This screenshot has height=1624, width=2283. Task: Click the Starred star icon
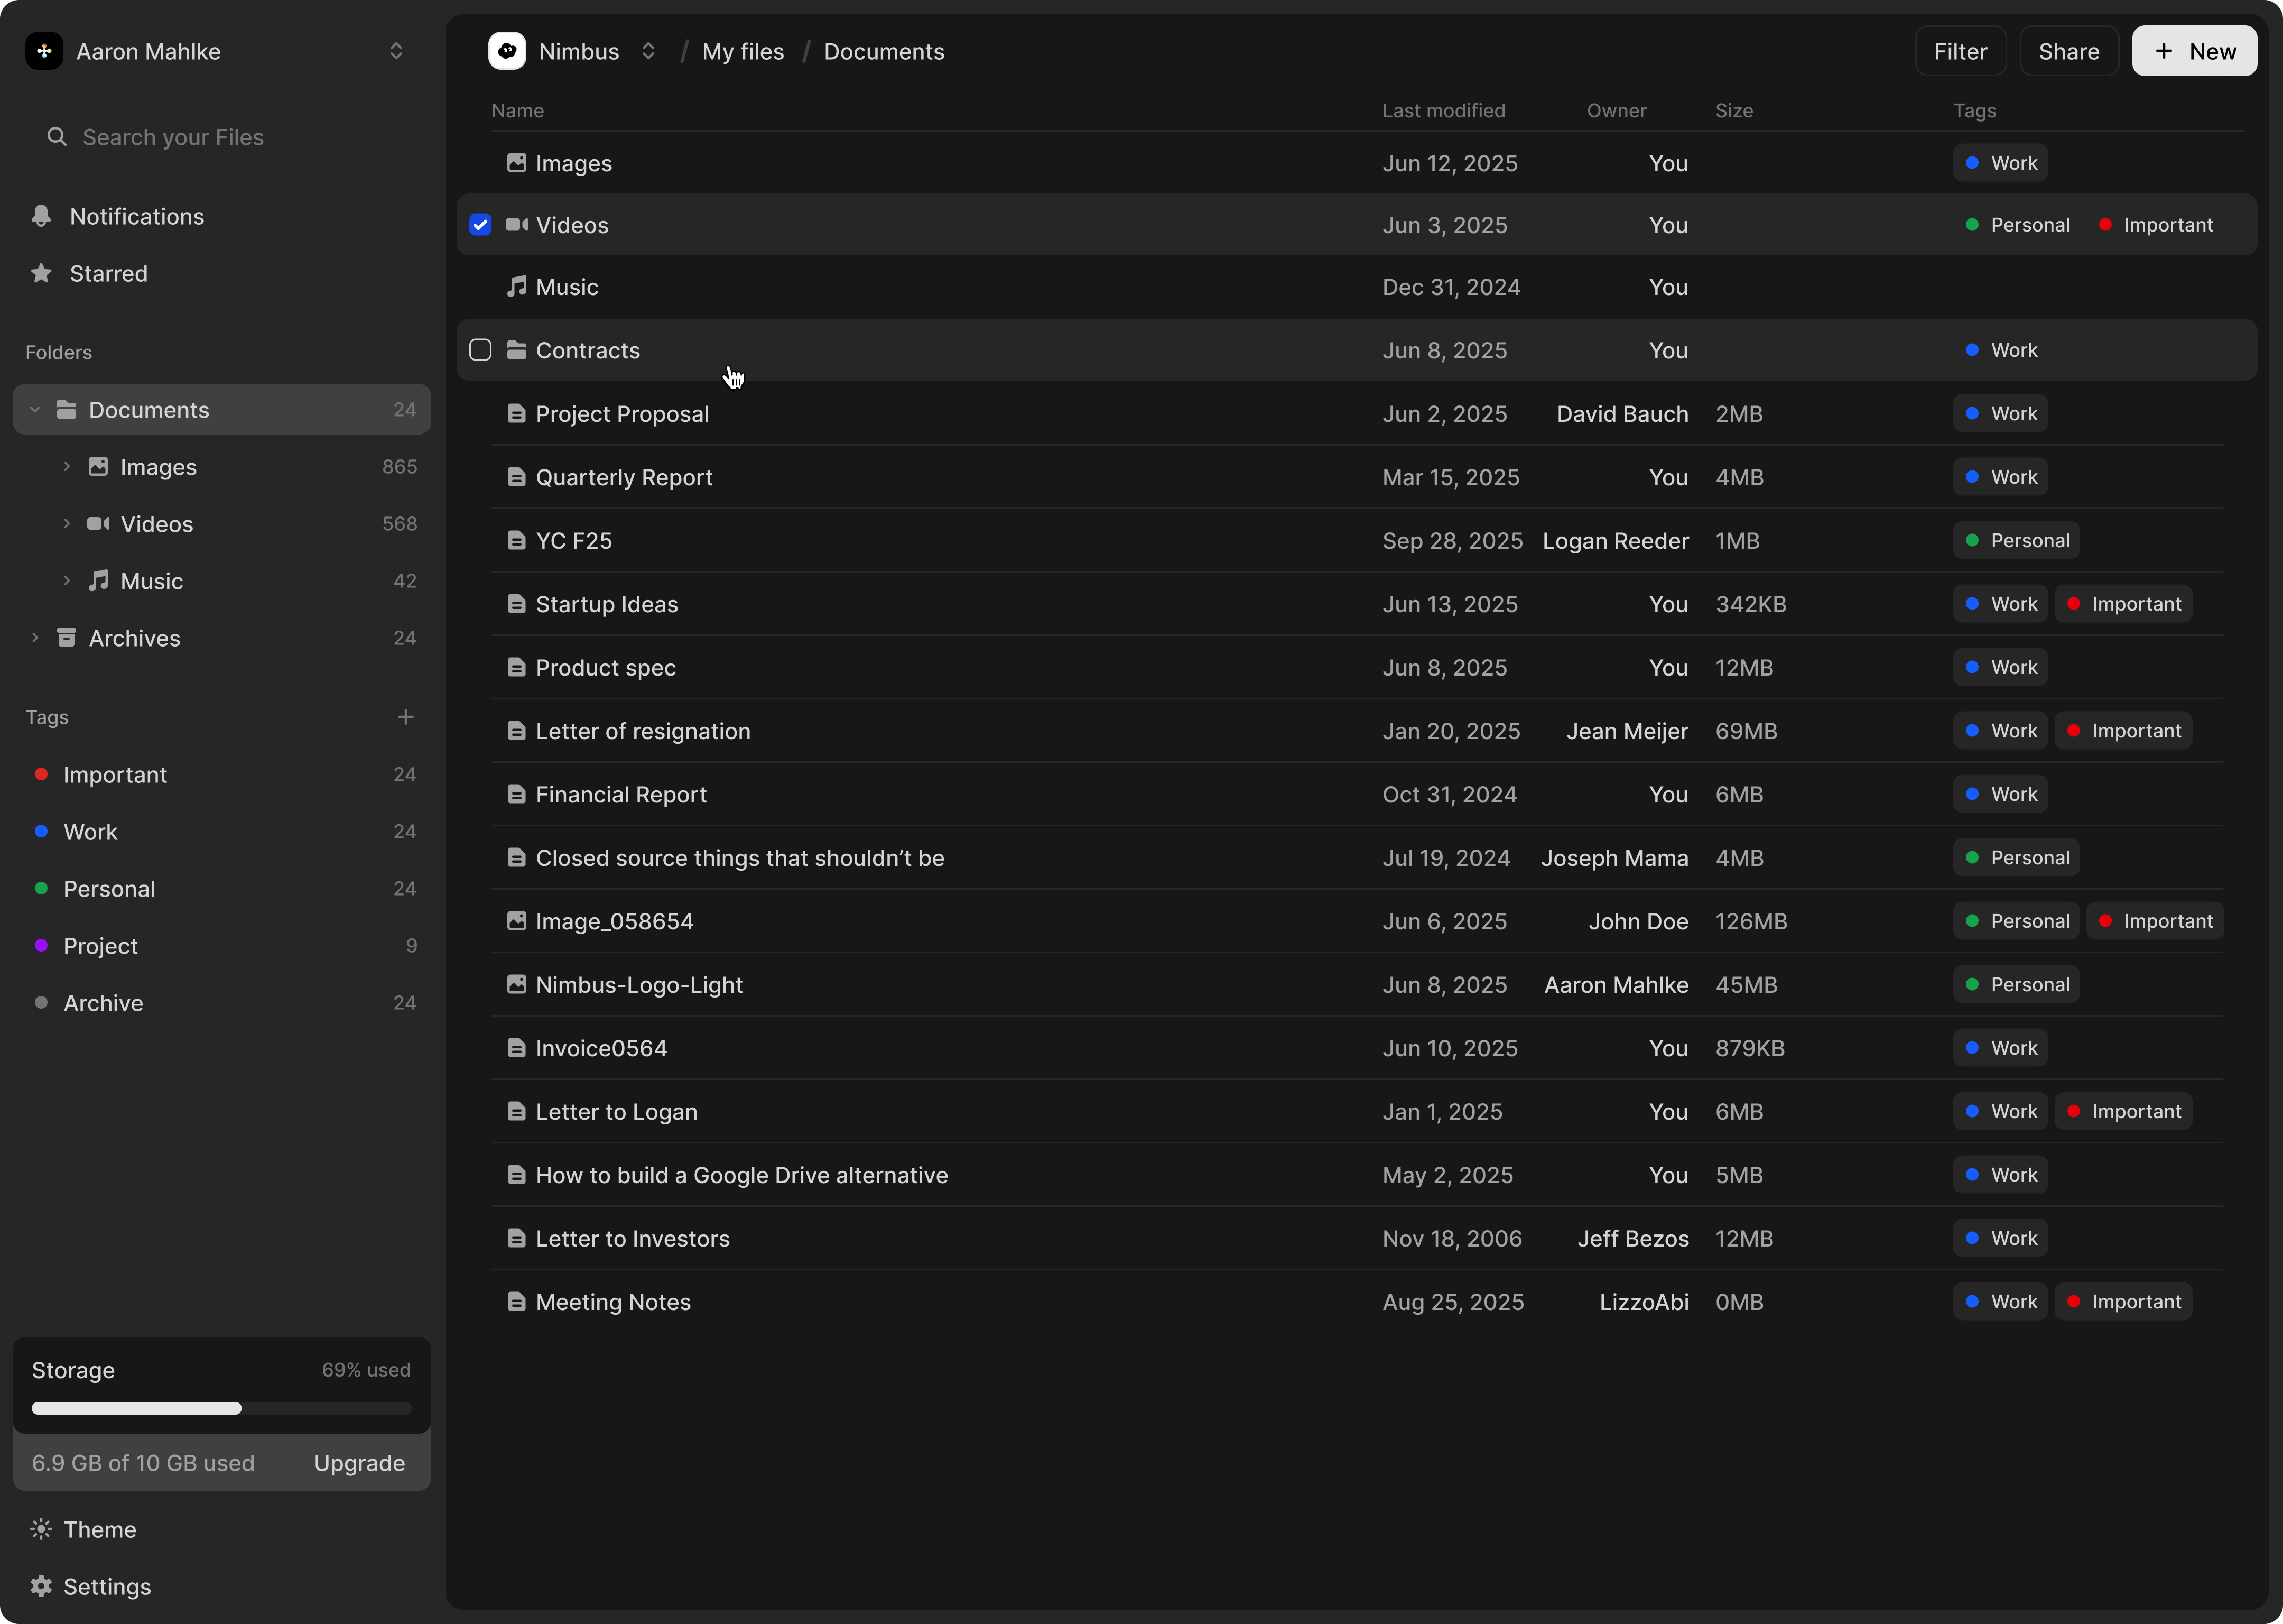[x=41, y=273]
